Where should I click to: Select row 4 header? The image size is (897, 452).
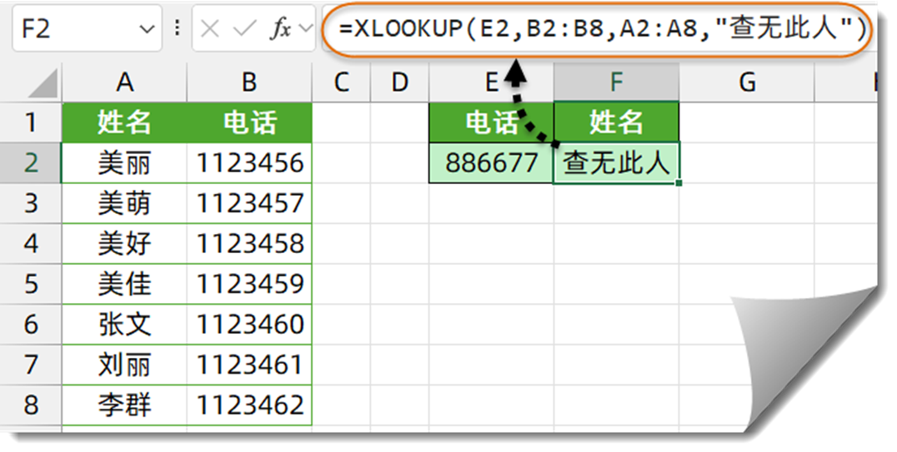31,244
